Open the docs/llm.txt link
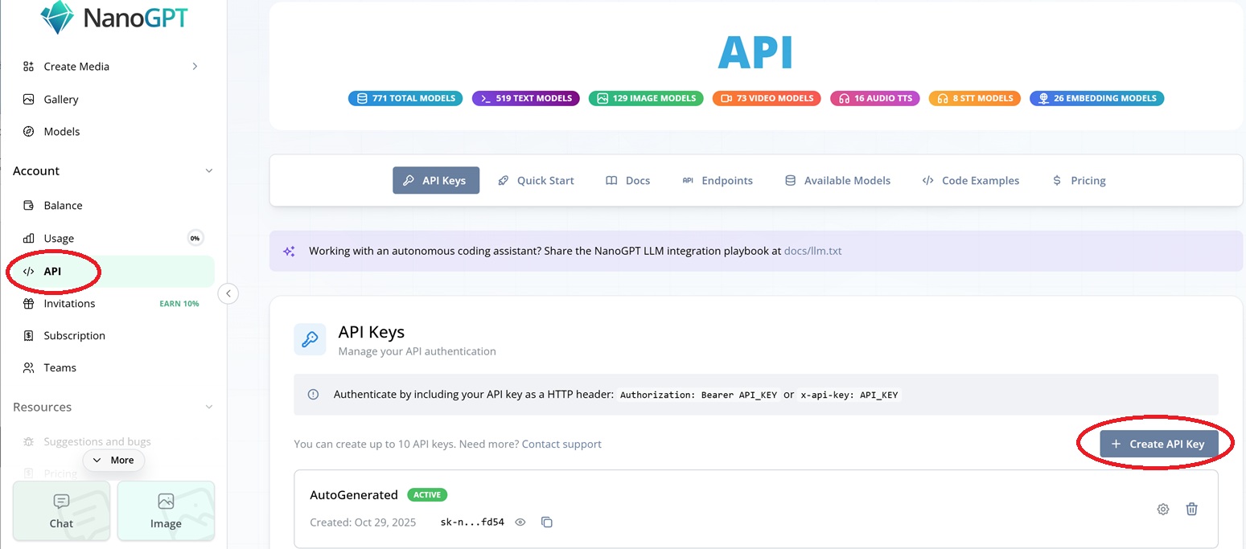Screen dimensions: 1246x549 [x=812, y=251]
